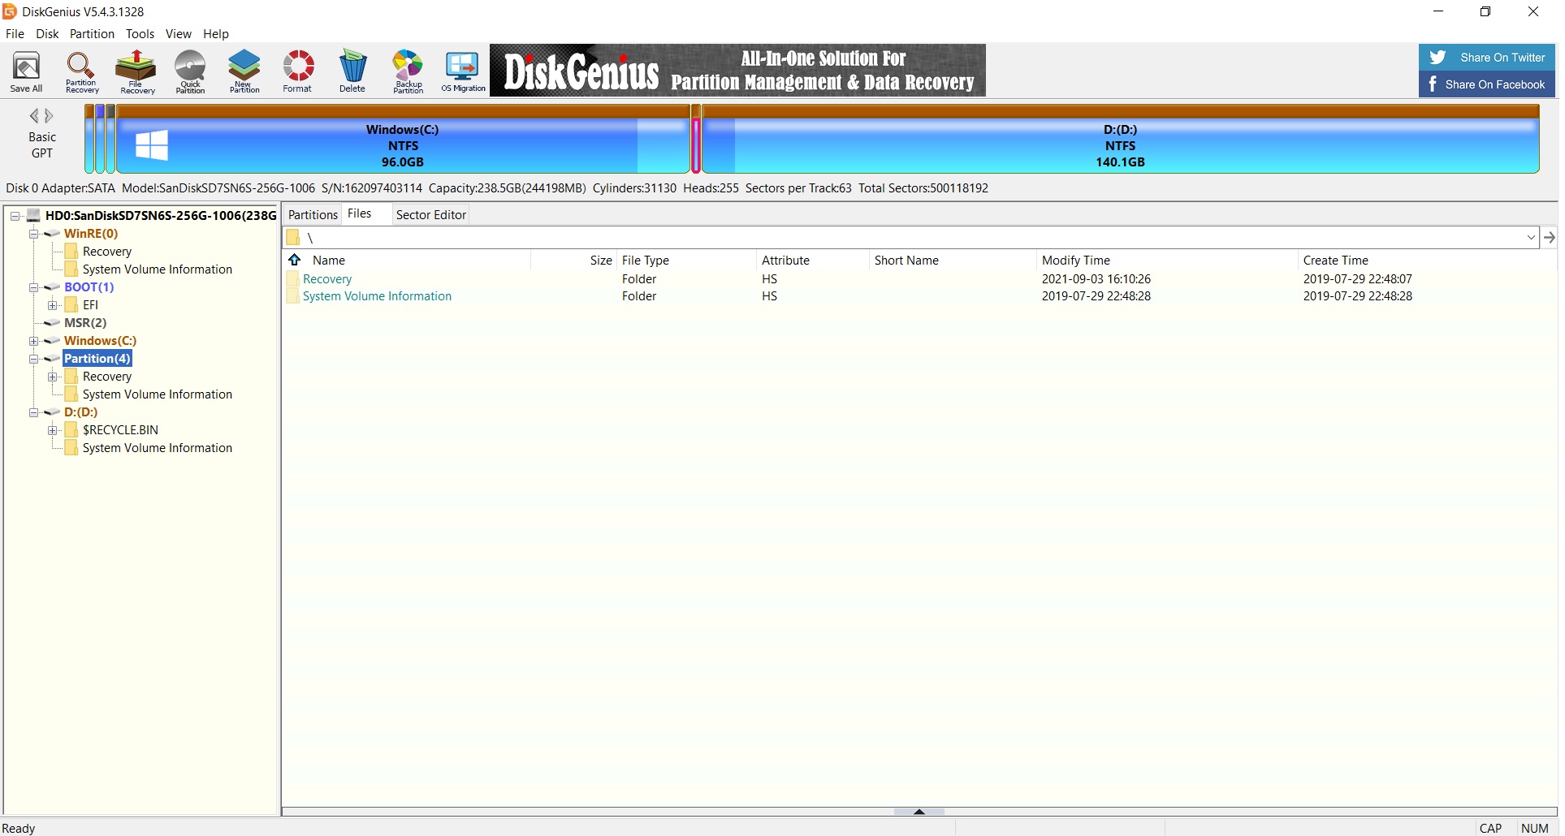This screenshot has width=1565, height=836.
Task: Expand the Windows(C:) tree node
Action: [34, 341]
